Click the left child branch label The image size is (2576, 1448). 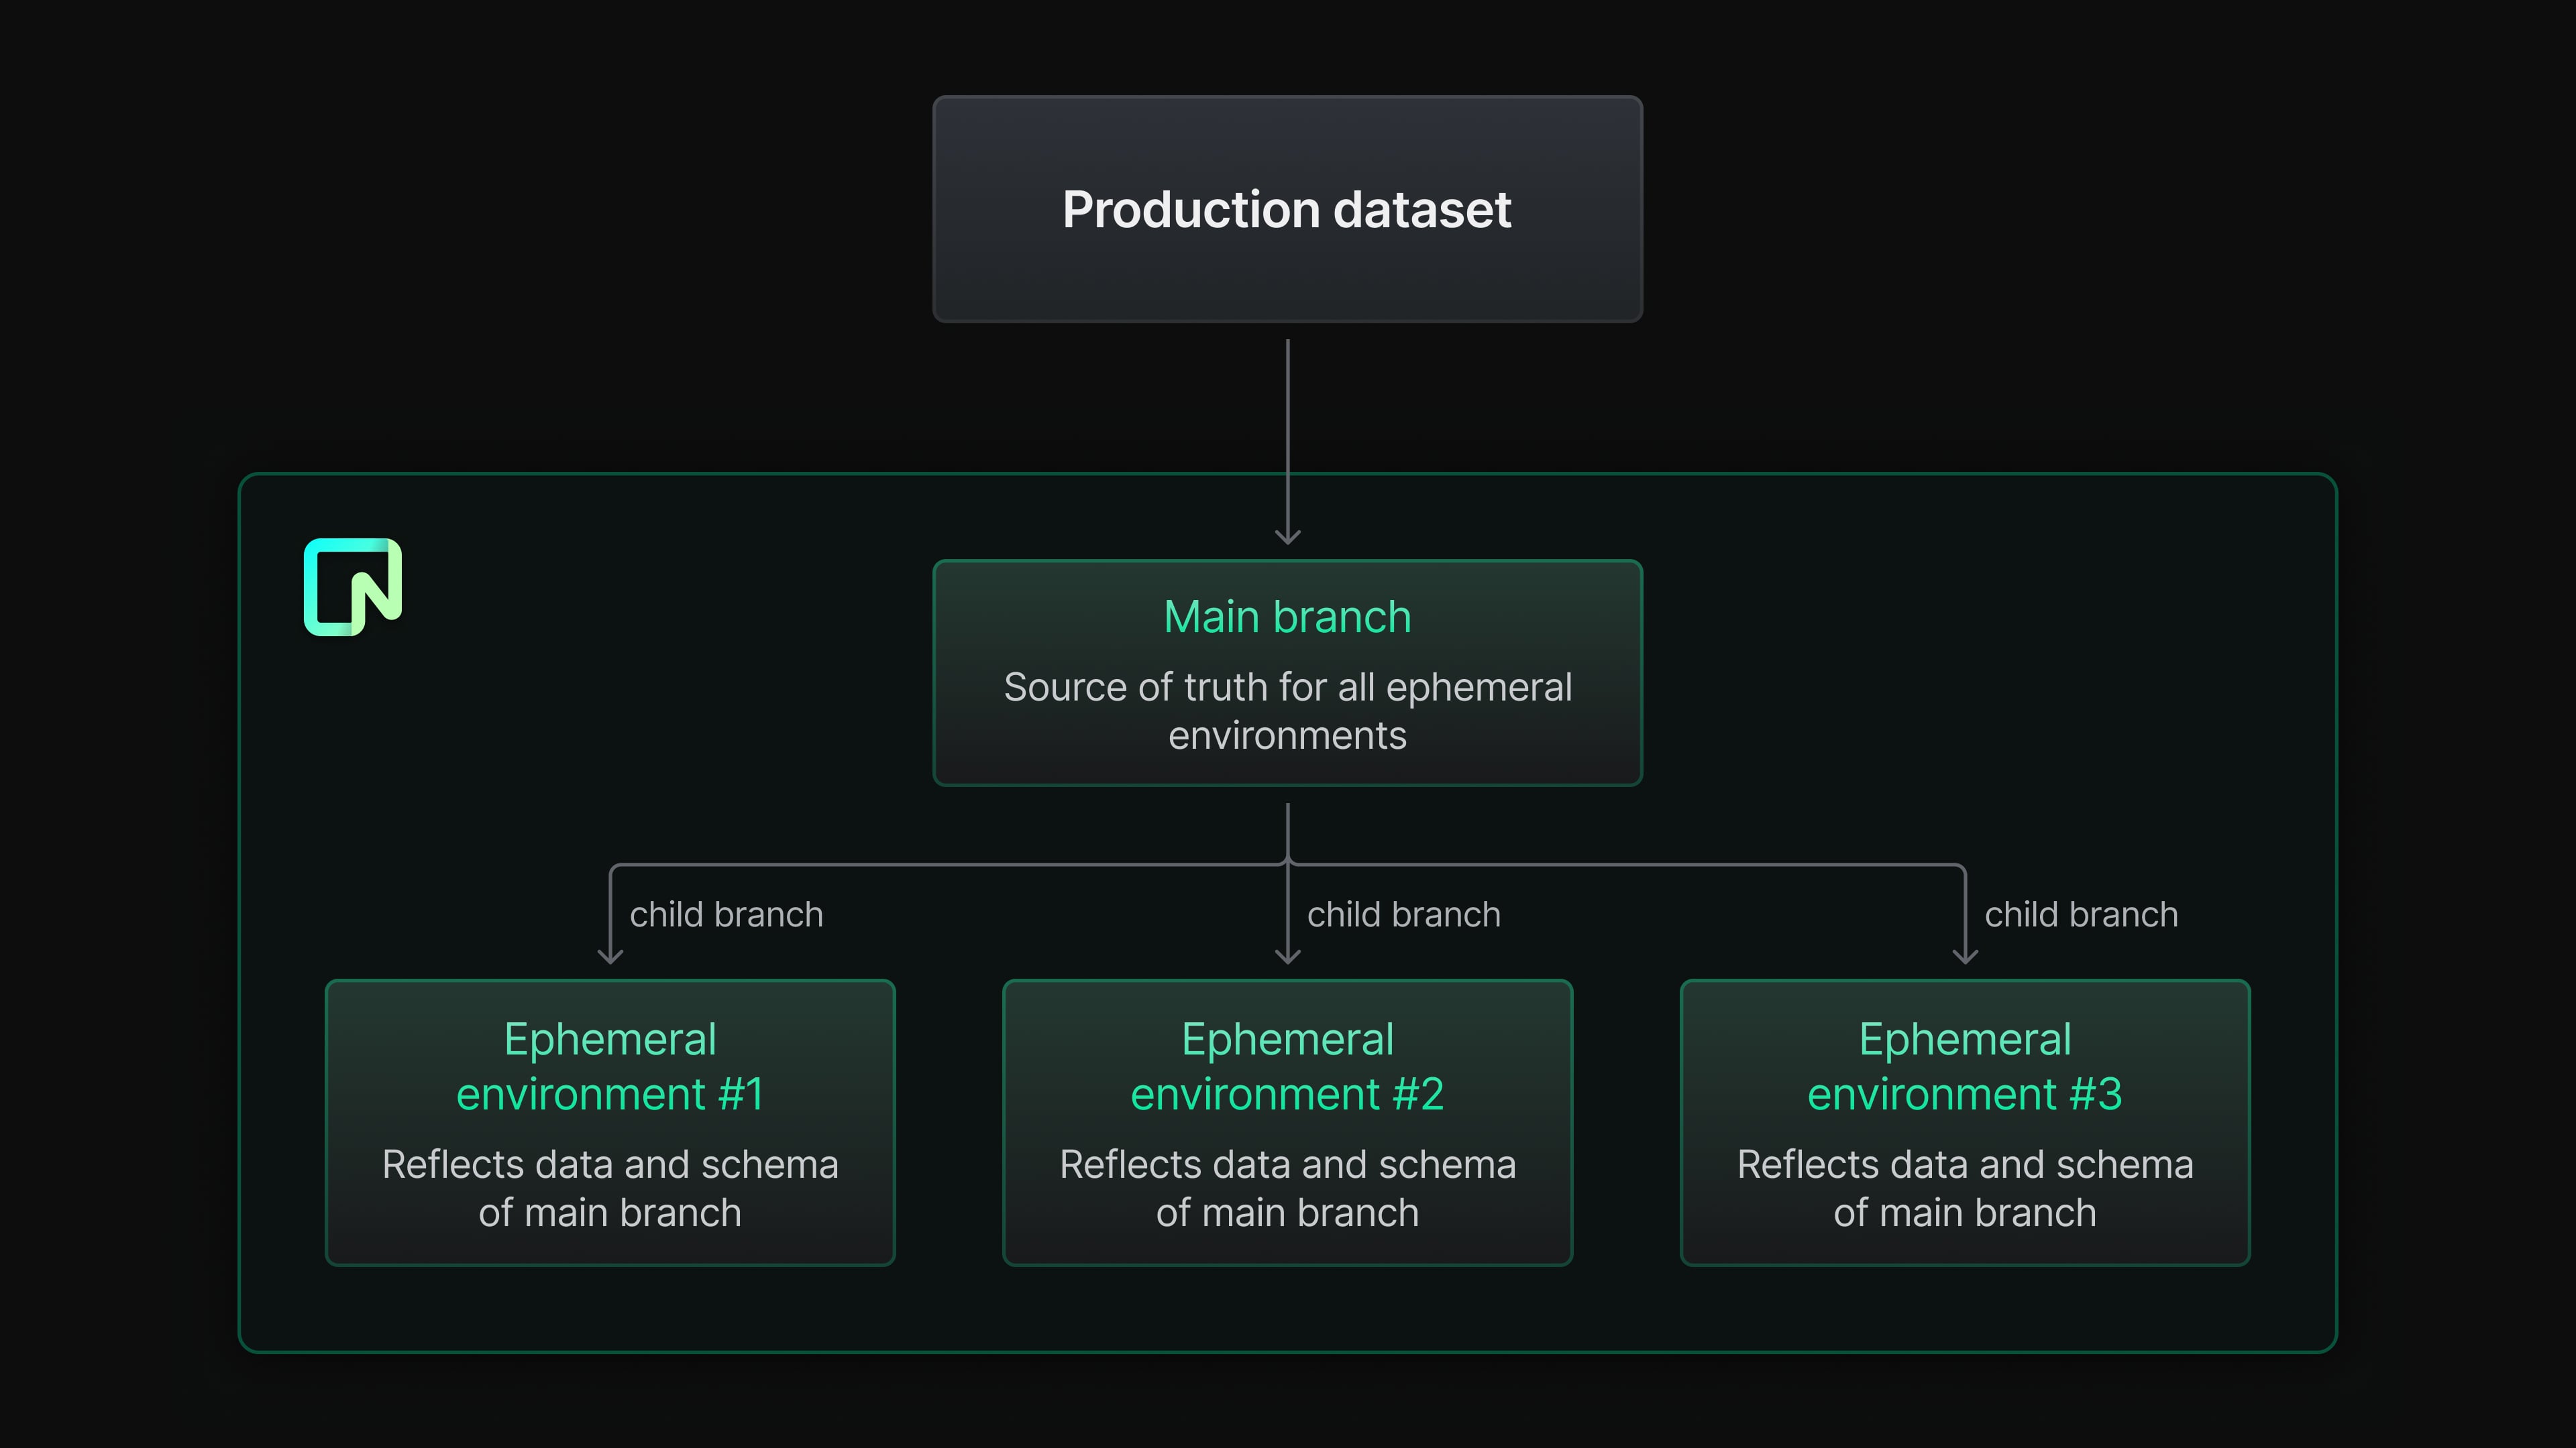click(726, 914)
